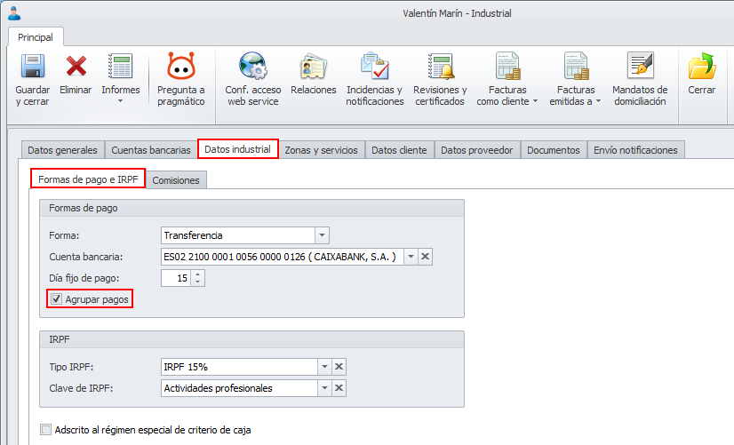The height and width of the screenshot is (445, 734).
Task: Open Facturas como cliente icon
Action: tap(508, 66)
